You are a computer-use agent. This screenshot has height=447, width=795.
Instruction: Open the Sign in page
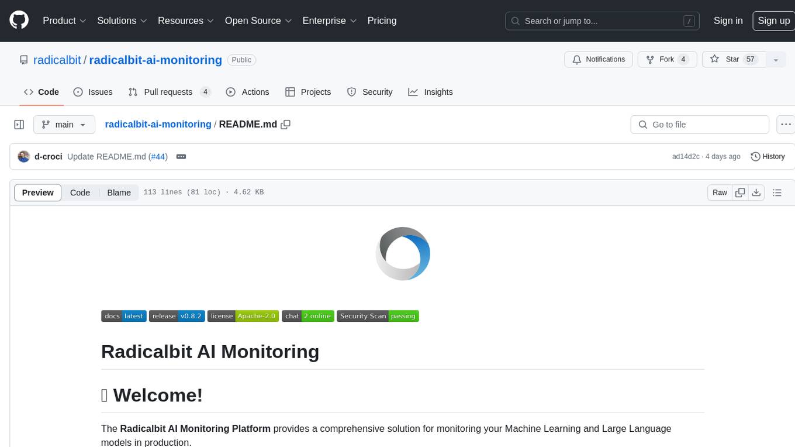click(728, 20)
